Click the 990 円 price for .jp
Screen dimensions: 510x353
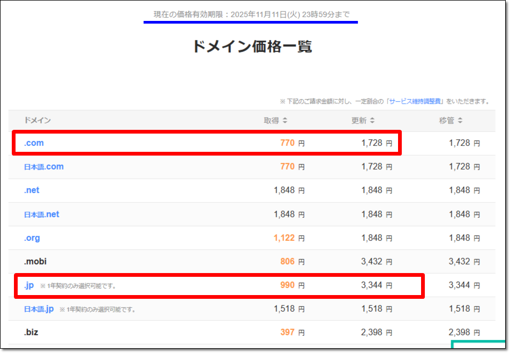pyautogui.click(x=292, y=285)
